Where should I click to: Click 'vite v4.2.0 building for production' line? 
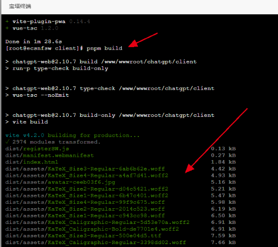click(x=73, y=136)
